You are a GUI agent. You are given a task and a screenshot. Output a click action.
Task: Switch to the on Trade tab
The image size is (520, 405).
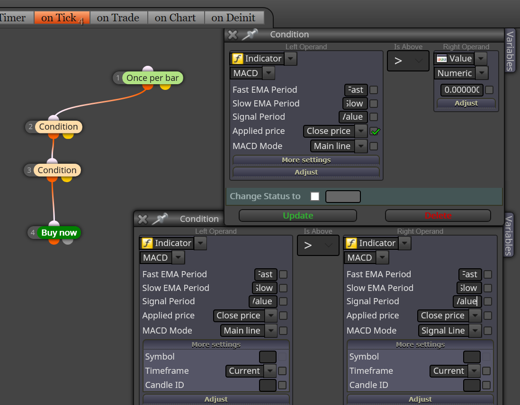point(118,18)
